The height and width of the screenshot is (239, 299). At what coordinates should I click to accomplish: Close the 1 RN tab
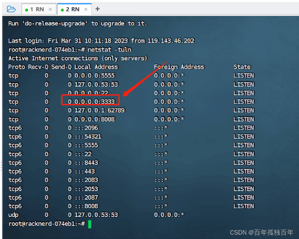pos(50,9)
